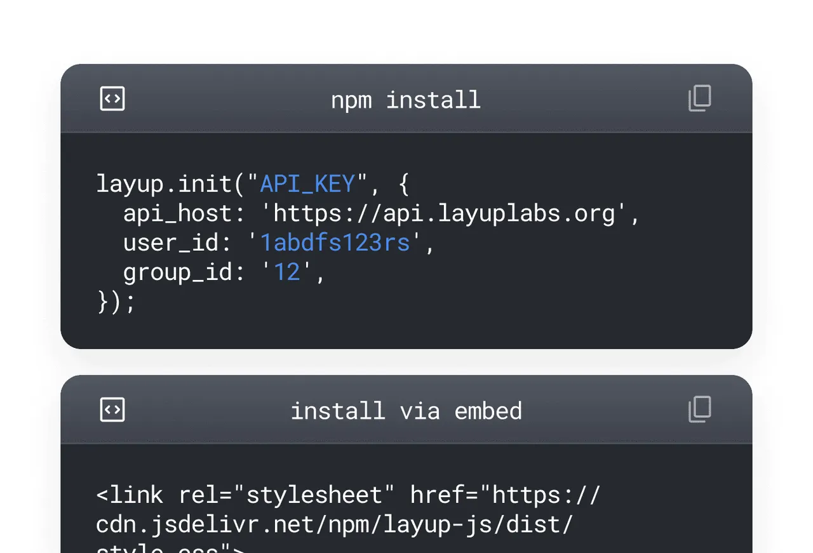Click the api_host line with layuplabs URL

(381, 213)
